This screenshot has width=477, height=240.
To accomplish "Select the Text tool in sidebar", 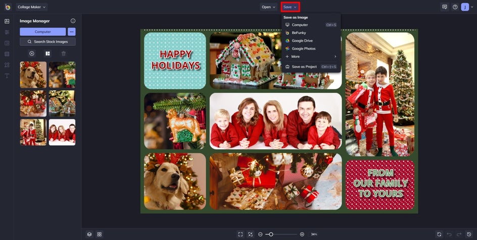I will [x=7, y=76].
